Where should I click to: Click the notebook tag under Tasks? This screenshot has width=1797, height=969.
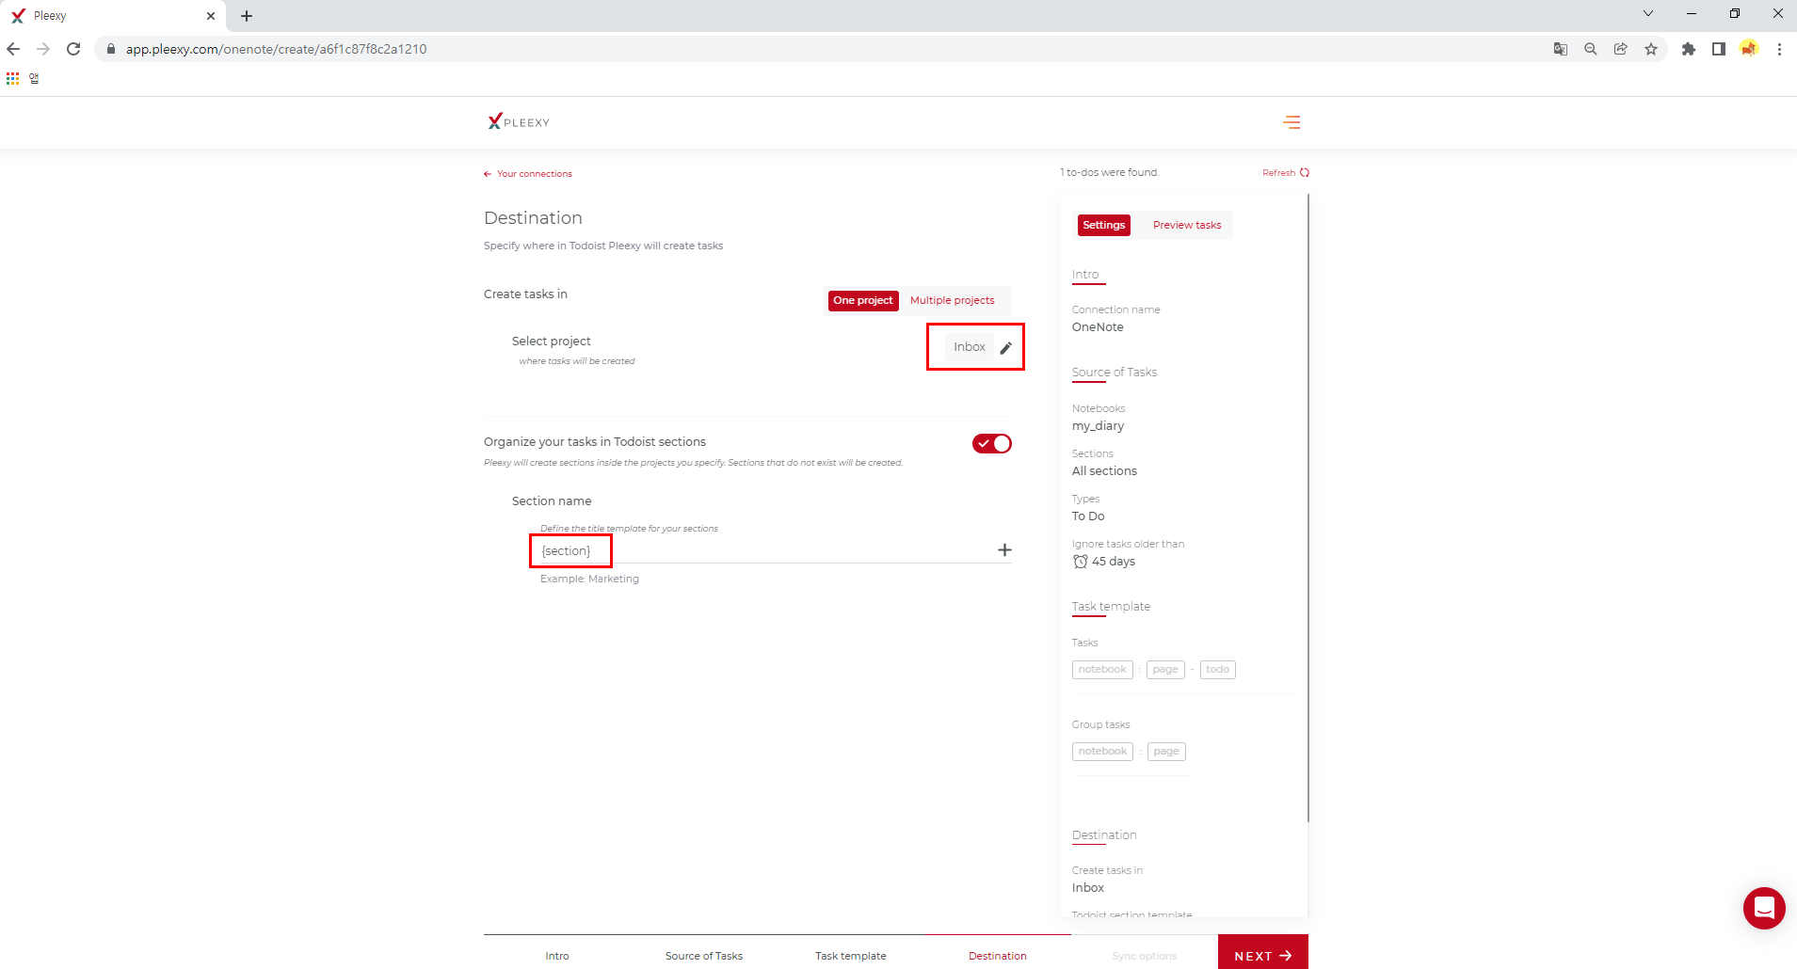click(1102, 670)
